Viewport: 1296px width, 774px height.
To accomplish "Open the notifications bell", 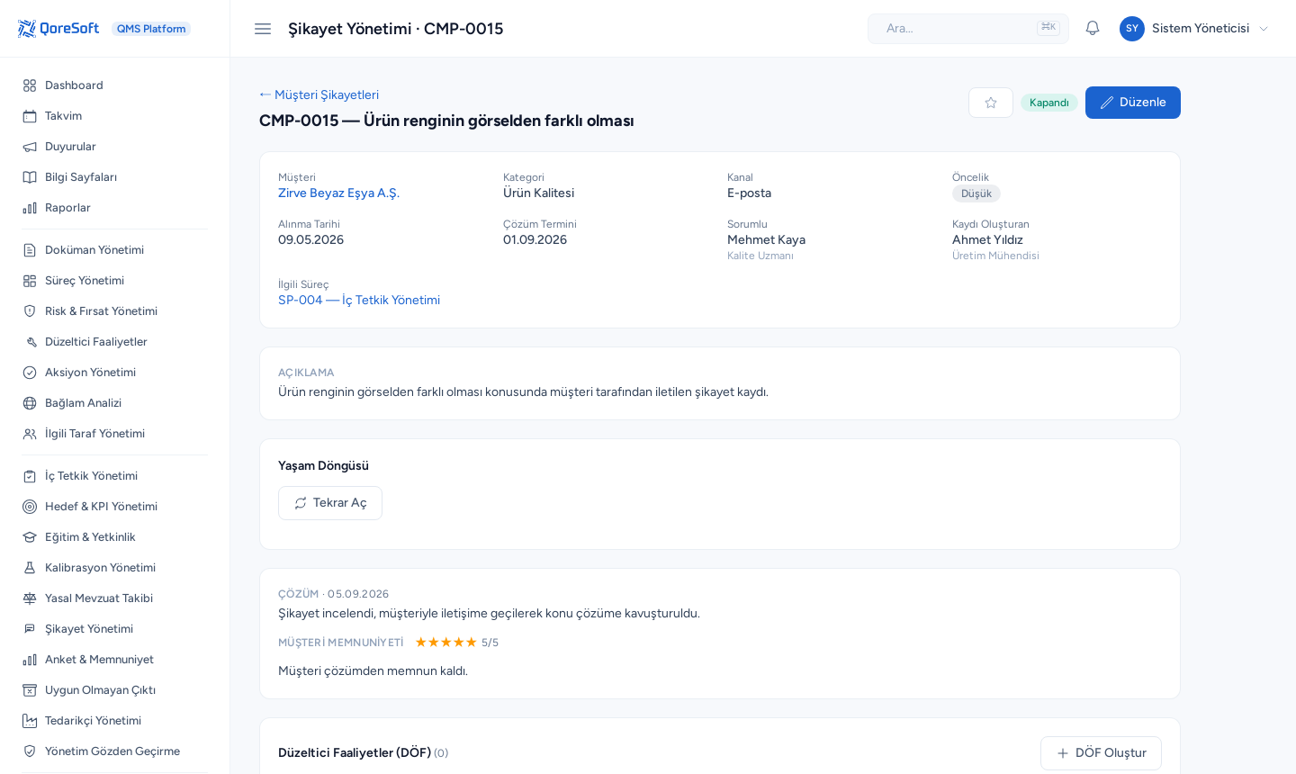I will tap(1093, 28).
